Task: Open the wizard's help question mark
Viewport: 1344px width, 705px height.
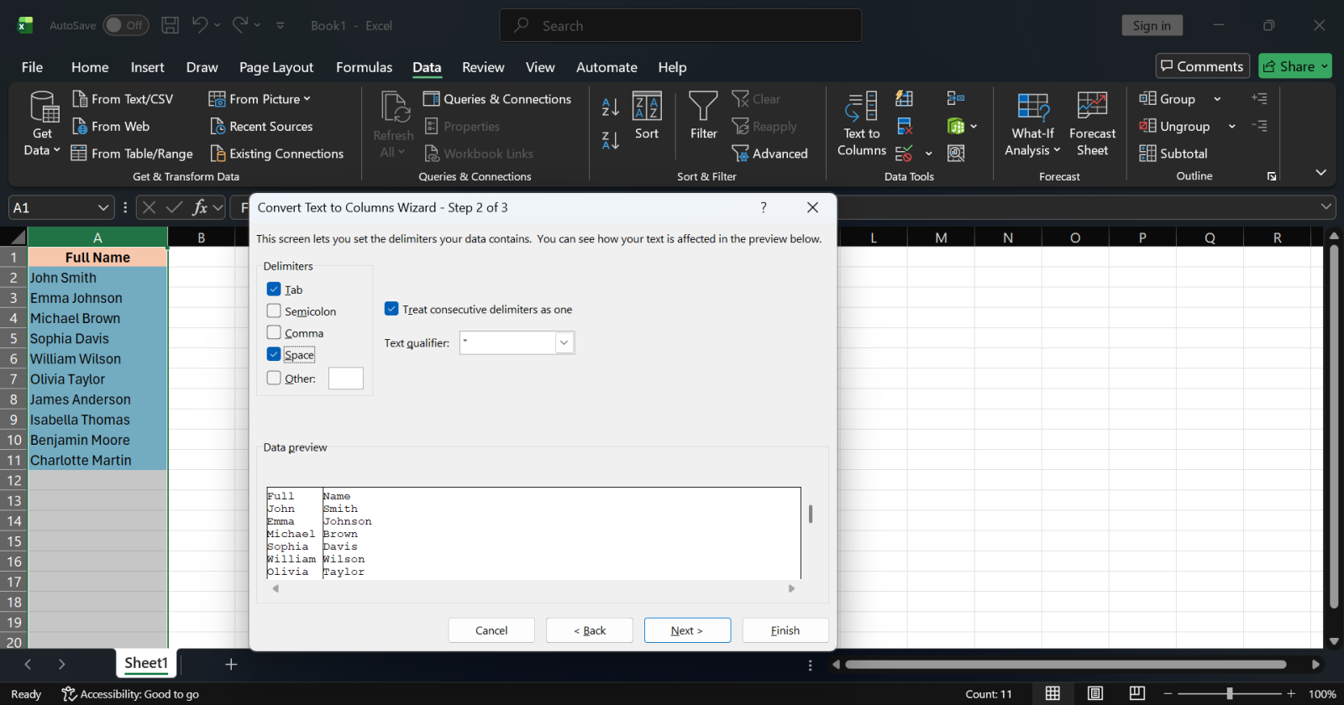Action: tap(764, 207)
